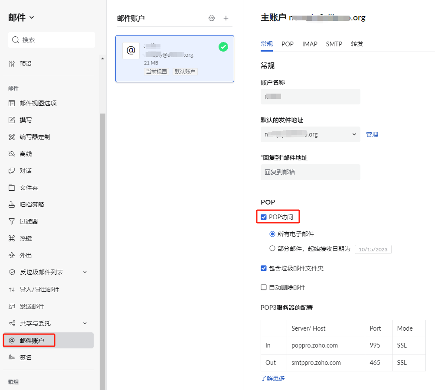Screen dimensions: 435x390
Task: Click the gear icon beside 邮件账户 header
Action: coord(212,18)
